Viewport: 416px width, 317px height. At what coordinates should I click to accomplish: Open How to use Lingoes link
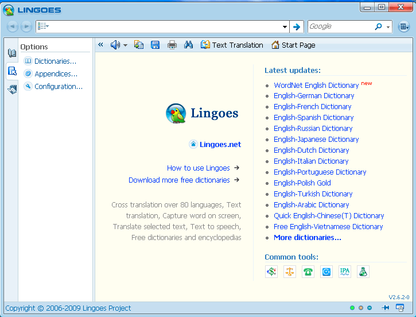pos(198,168)
